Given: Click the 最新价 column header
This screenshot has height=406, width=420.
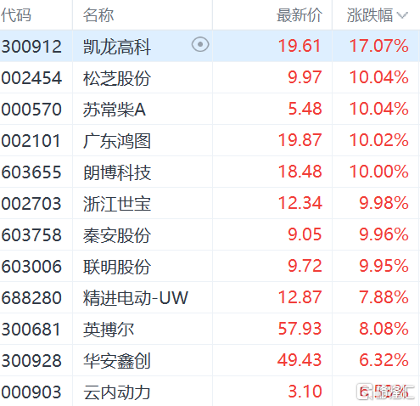Looking at the screenshot, I should point(300,14).
